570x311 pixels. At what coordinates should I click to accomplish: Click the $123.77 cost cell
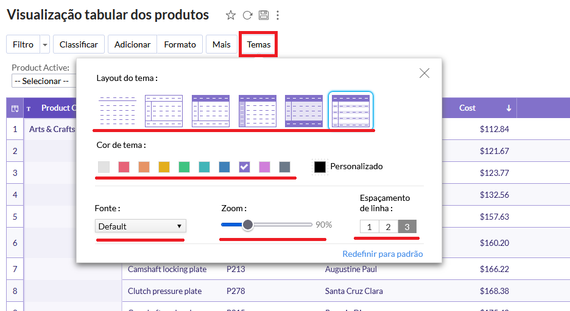click(x=494, y=173)
